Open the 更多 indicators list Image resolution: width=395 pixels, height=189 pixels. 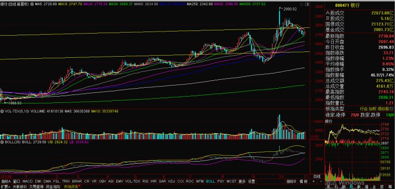click(x=242, y=181)
